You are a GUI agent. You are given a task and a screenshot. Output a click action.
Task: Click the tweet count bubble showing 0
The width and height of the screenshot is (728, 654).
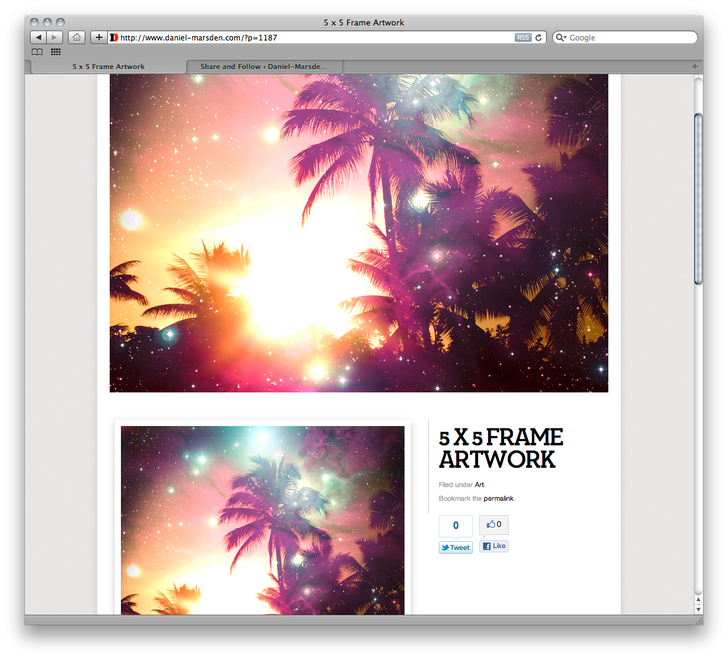(x=456, y=526)
